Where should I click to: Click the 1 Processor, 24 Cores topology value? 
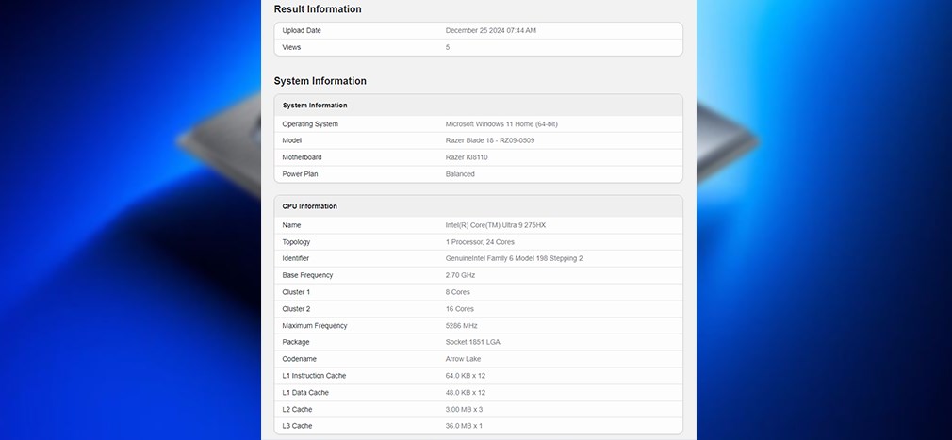pos(480,242)
